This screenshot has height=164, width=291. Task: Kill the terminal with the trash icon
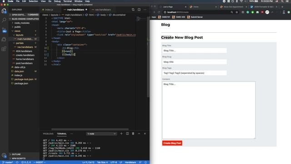[133, 133]
